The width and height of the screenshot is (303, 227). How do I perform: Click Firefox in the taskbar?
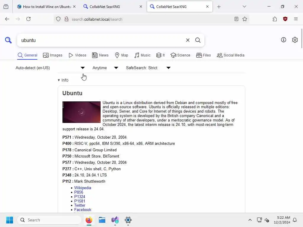(89, 220)
